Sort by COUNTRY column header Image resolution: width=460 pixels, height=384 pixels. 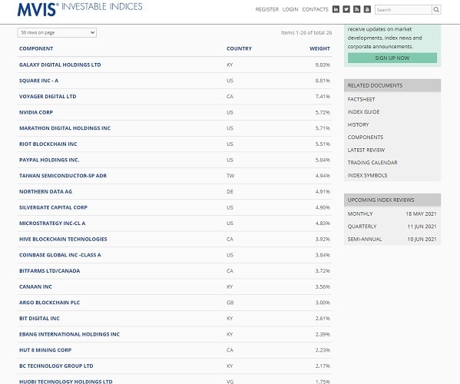pyautogui.click(x=239, y=48)
